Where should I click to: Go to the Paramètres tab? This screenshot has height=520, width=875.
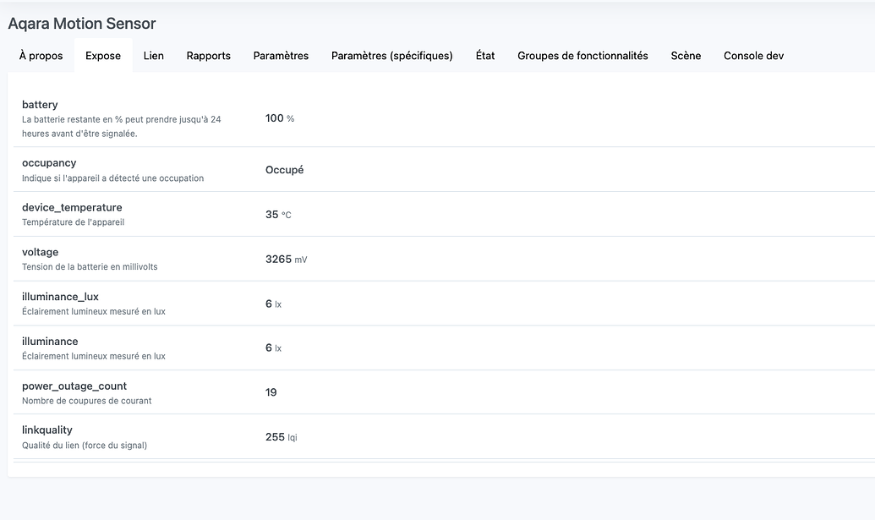tap(281, 56)
